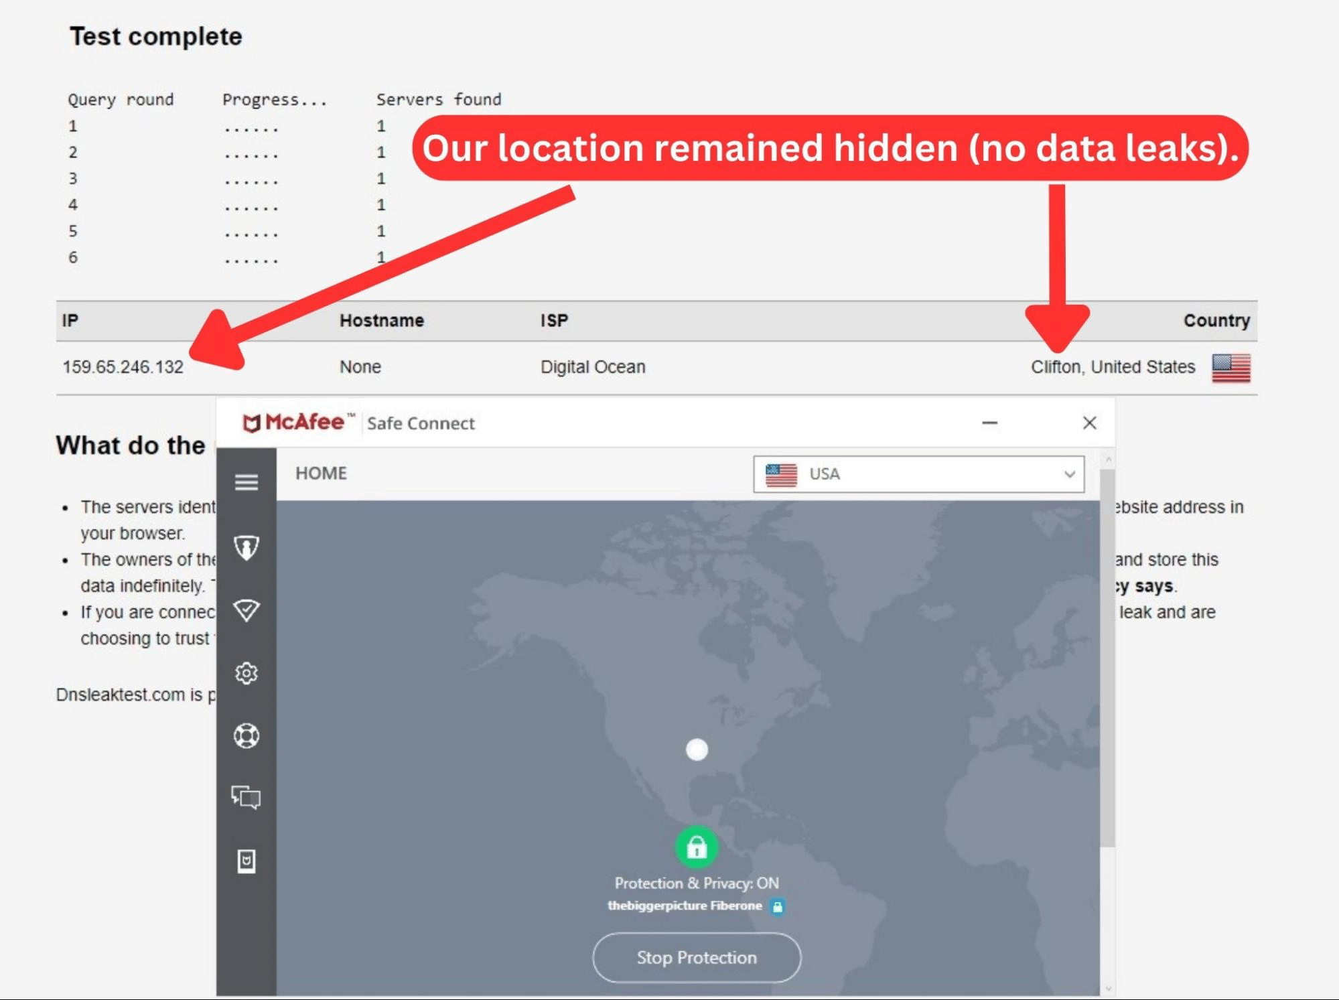Click the Test complete heading
Image resolution: width=1339 pixels, height=1000 pixels.
[x=155, y=37]
